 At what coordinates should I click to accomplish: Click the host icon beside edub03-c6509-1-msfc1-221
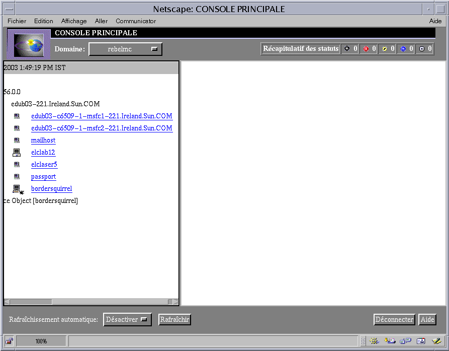click(x=17, y=116)
